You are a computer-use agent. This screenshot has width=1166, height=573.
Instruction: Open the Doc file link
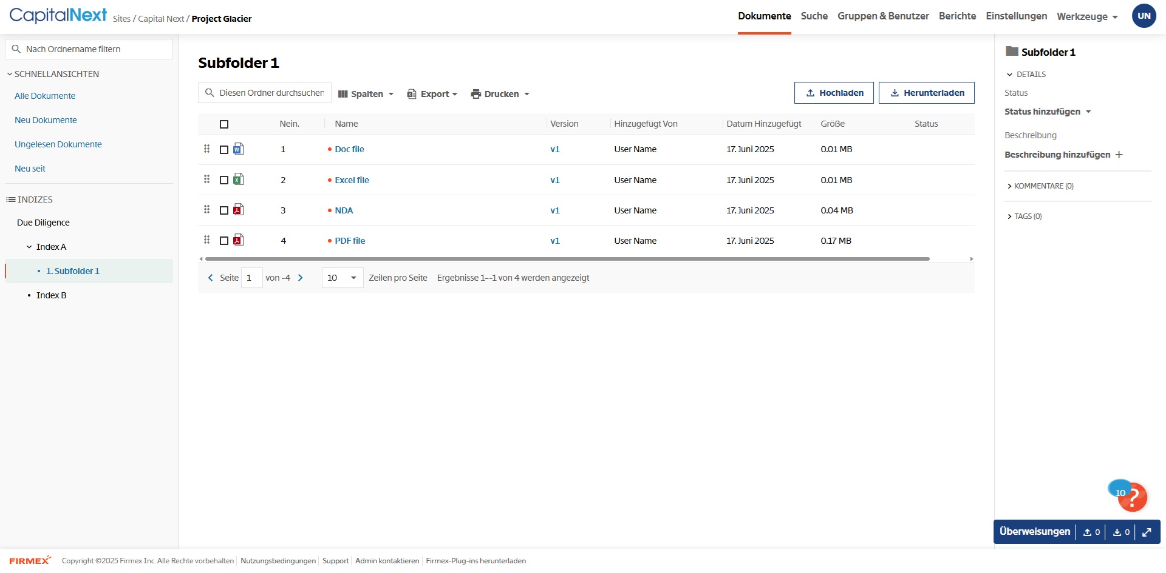(x=349, y=149)
